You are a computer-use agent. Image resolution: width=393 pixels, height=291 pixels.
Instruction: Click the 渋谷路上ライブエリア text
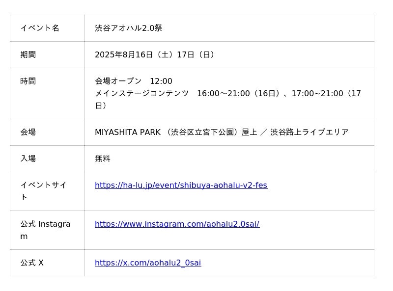pos(309,132)
